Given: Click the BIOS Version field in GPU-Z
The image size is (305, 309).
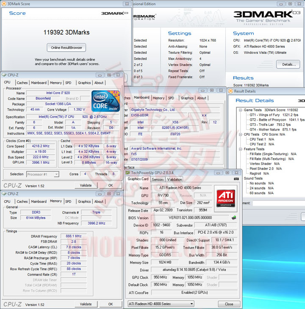Looking at the screenshot, I should click(190, 218).
